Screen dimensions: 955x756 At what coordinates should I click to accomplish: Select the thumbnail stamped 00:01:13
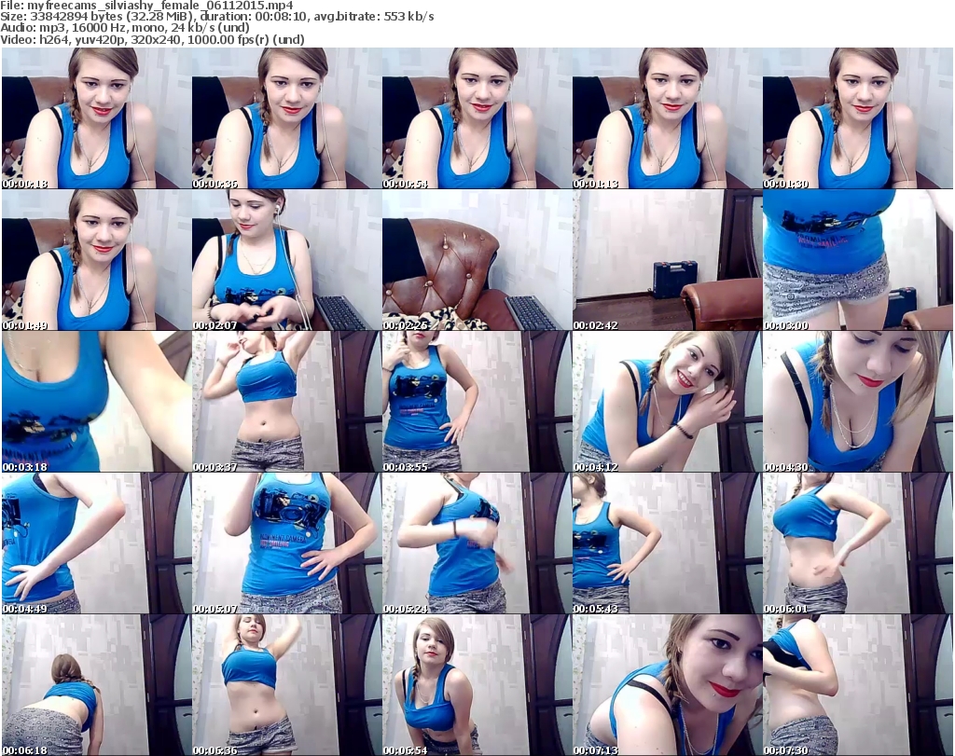(667, 118)
